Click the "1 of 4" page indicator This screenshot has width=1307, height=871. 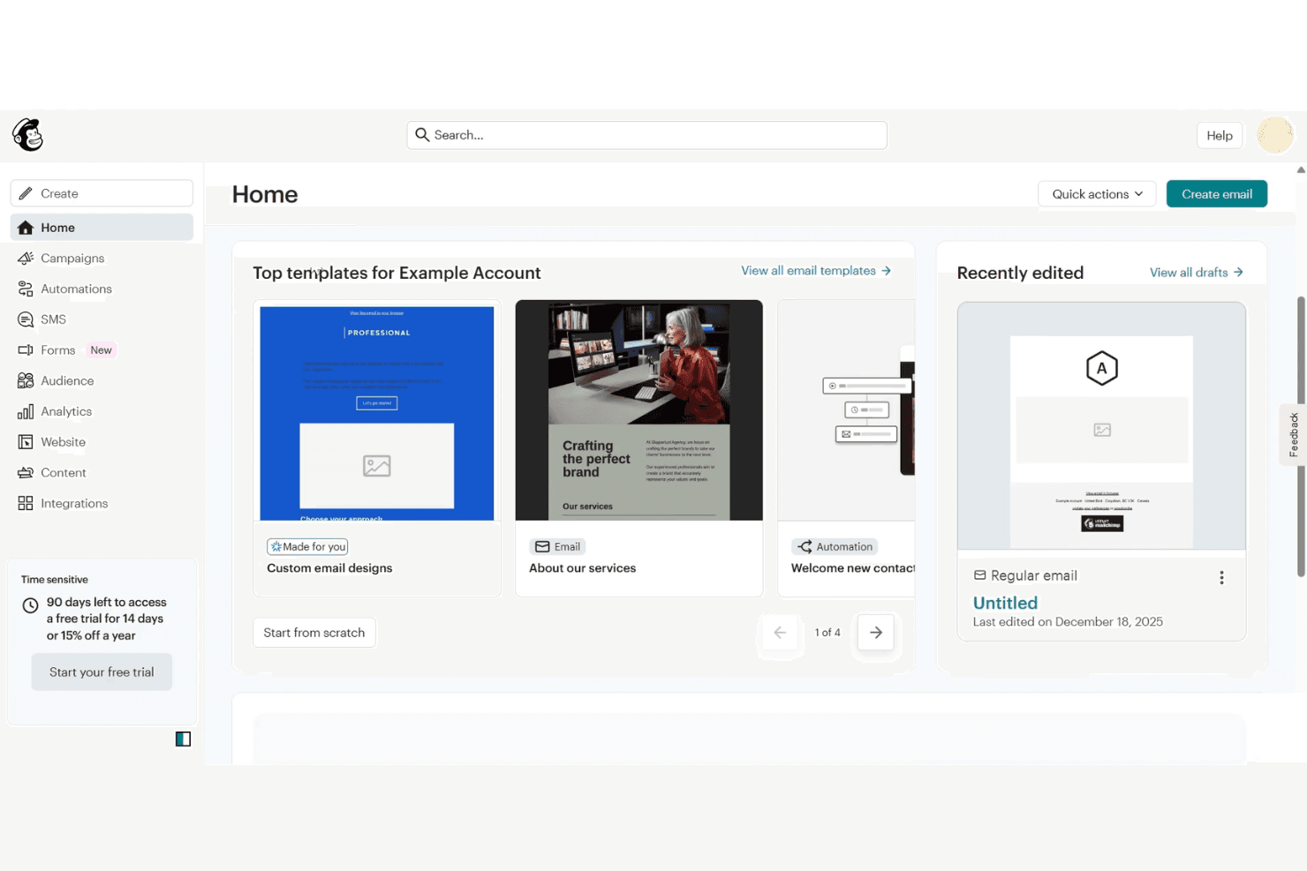coord(827,633)
